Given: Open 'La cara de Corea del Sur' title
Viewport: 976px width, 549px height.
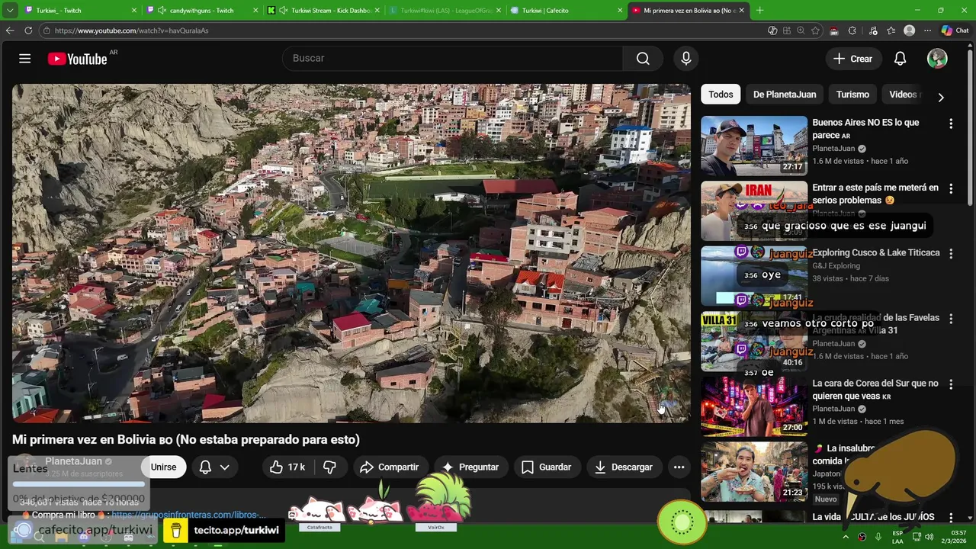Looking at the screenshot, I should click(x=875, y=390).
